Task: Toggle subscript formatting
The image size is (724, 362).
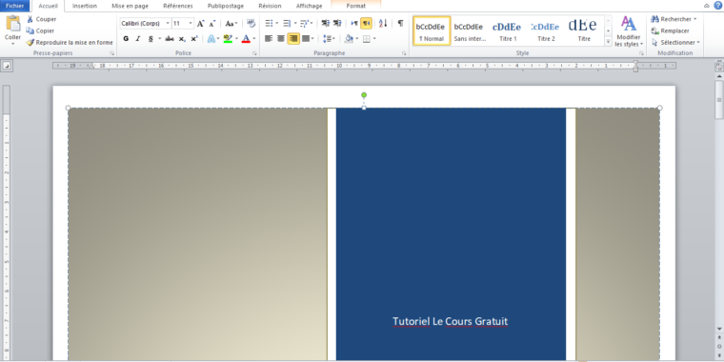Action: tap(182, 39)
